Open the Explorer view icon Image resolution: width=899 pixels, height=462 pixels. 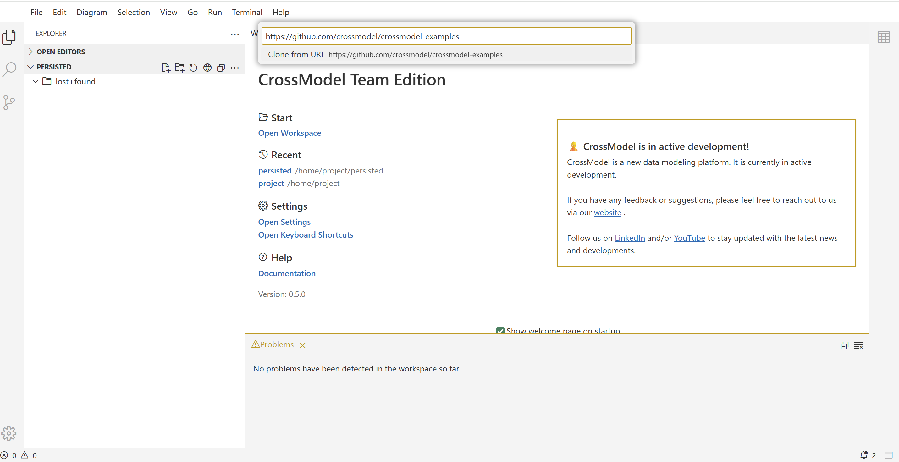click(x=9, y=37)
